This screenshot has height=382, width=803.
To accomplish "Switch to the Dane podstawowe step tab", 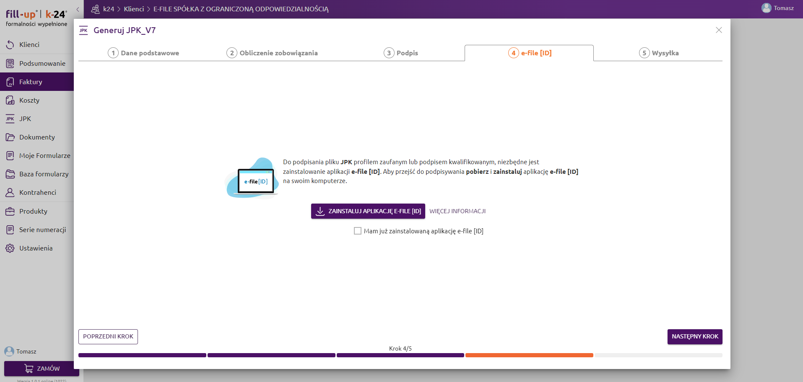I will click(x=143, y=53).
